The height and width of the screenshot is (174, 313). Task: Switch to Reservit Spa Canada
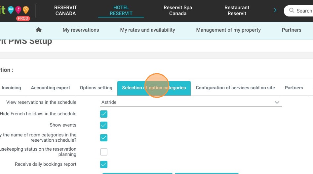tap(178, 11)
